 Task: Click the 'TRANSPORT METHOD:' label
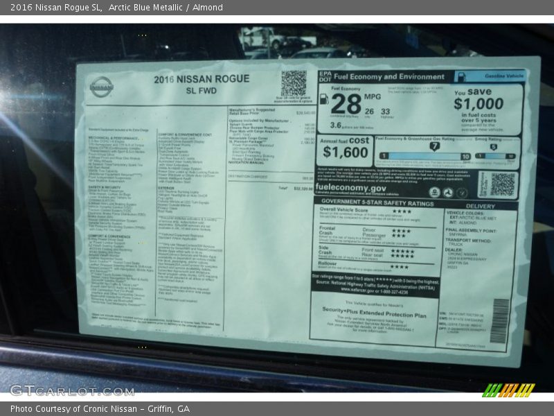coord(468,240)
